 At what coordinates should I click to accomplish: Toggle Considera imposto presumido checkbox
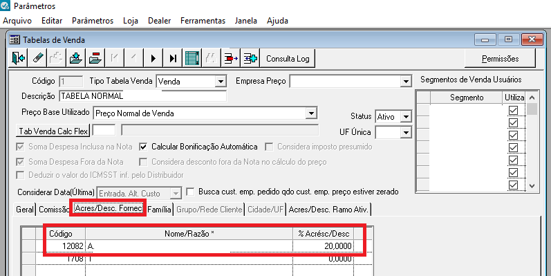[269, 147]
